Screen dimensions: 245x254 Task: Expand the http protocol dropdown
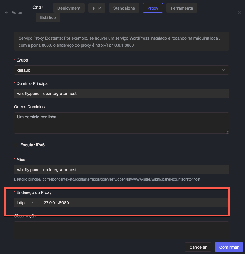tap(26, 203)
